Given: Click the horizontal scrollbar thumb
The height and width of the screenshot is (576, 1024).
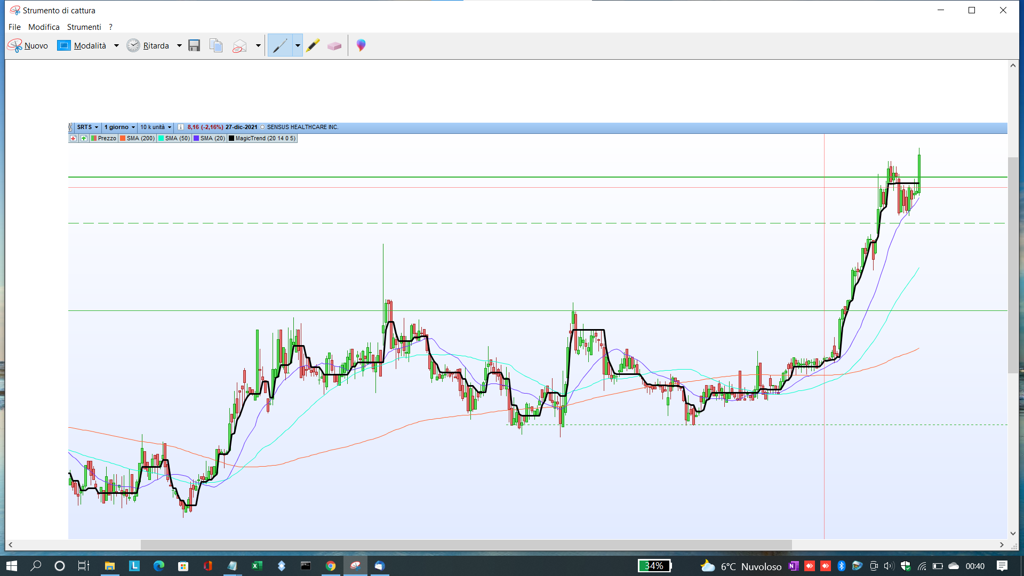Looking at the screenshot, I should (x=466, y=545).
